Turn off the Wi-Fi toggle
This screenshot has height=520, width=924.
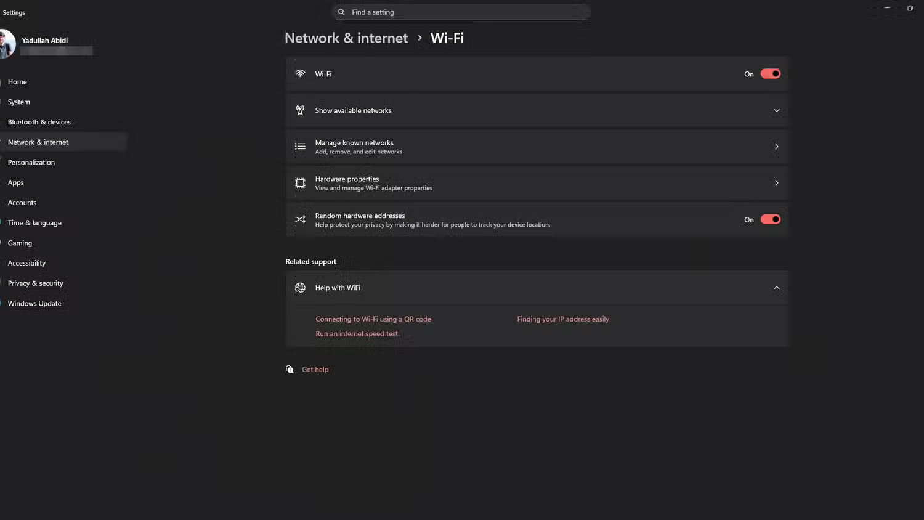click(770, 73)
